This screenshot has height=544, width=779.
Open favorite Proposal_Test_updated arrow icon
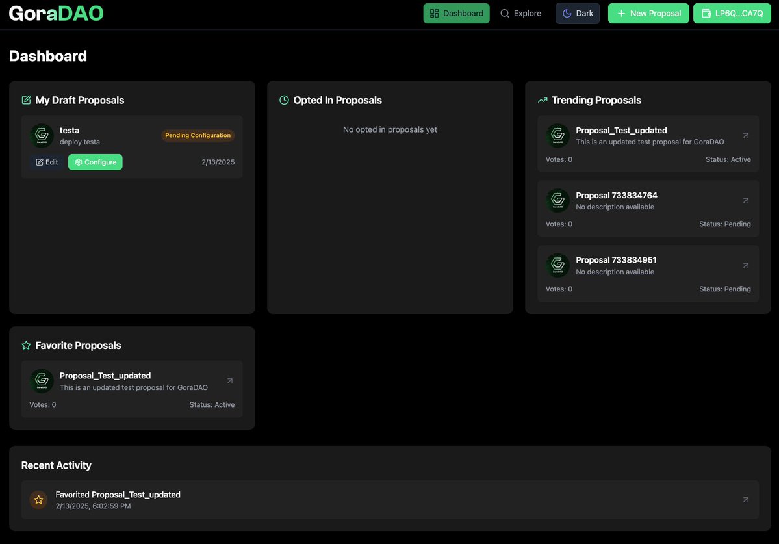[x=229, y=381]
